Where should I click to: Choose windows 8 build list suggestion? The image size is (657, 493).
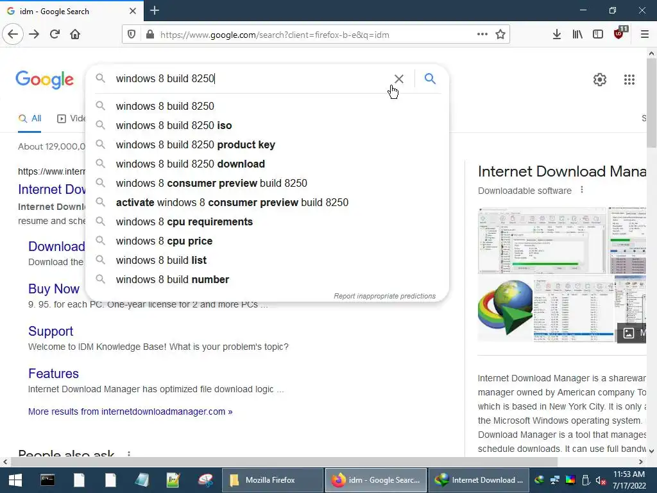coord(268,261)
